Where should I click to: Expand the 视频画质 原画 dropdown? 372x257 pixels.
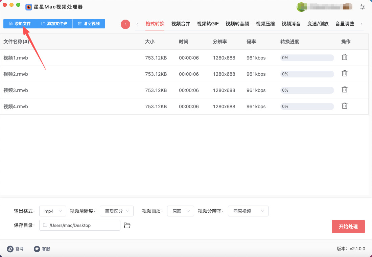point(181,211)
